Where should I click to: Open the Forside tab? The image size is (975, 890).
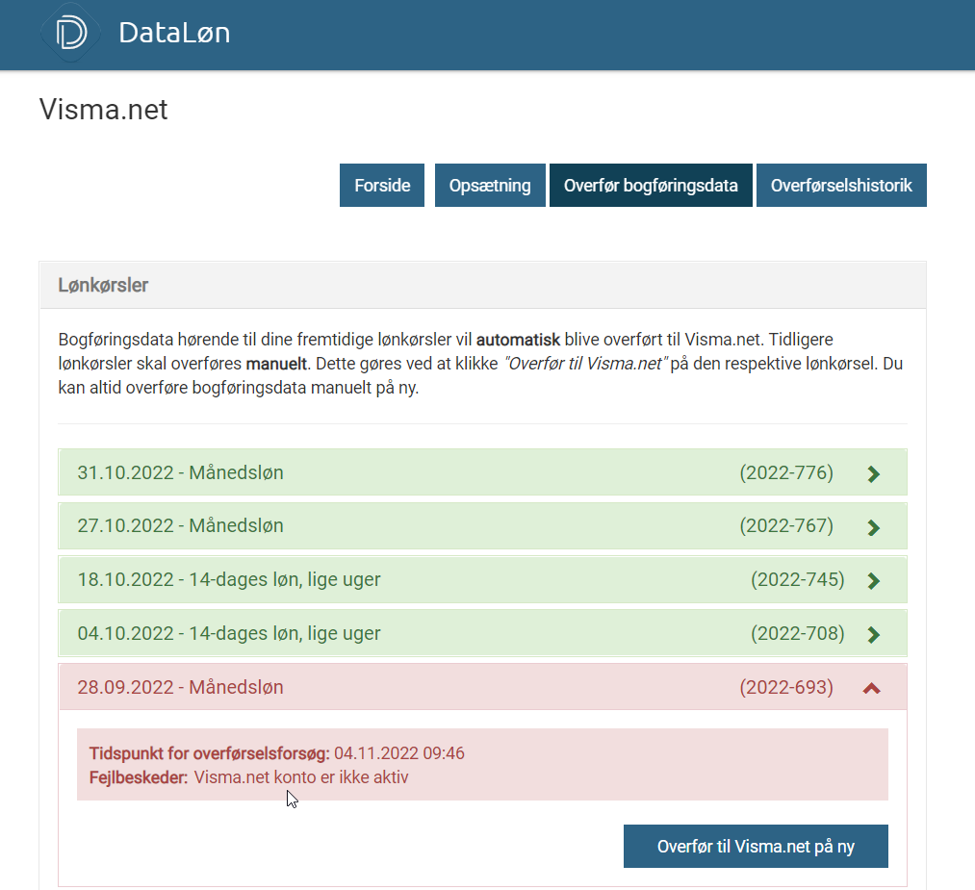pos(382,186)
